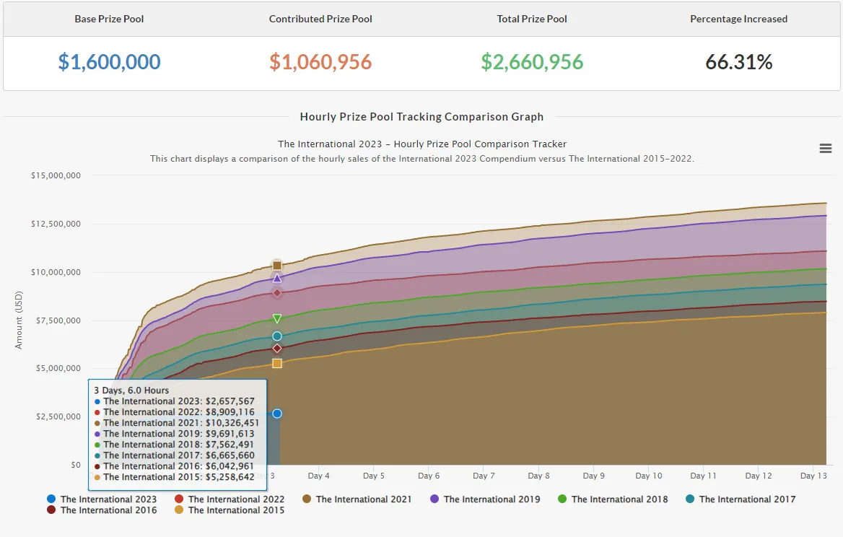Select the teal circle marker for TI 2017
Screen dimensions: 843x537
(x=277, y=336)
